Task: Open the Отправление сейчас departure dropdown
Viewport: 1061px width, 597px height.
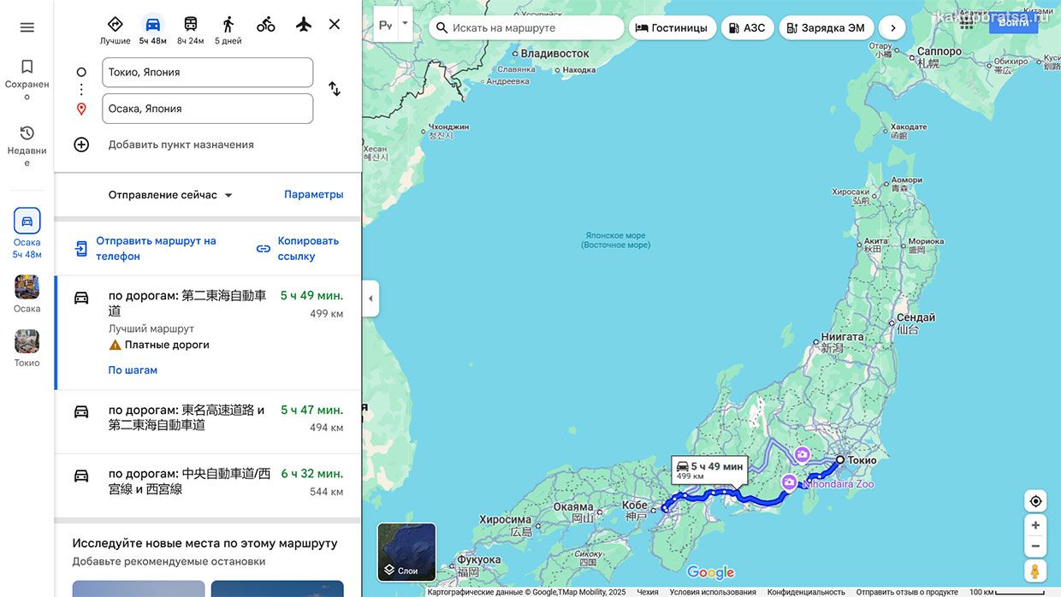Action: 171,195
